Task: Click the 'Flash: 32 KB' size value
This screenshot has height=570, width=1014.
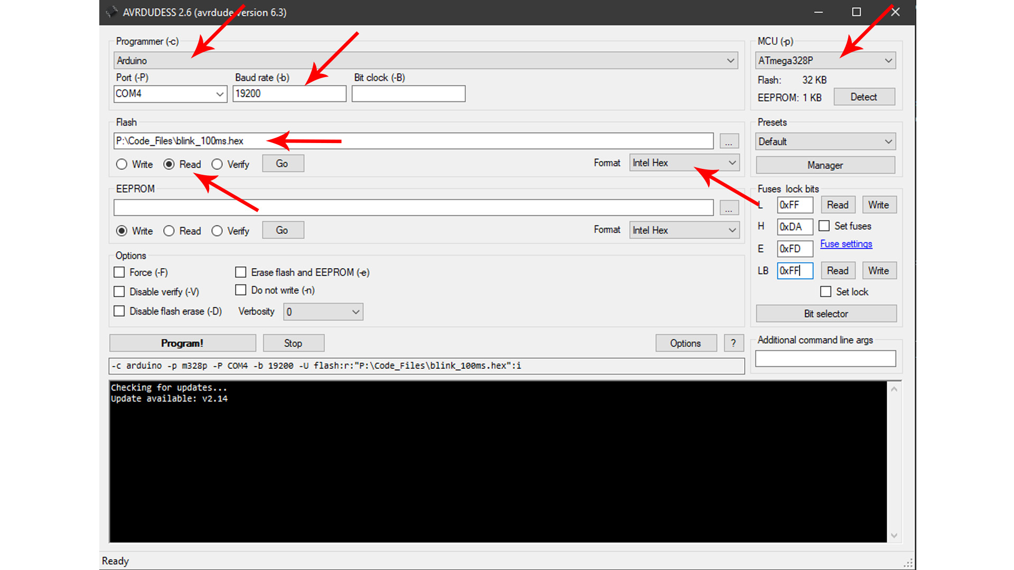Action: (x=814, y=80)
